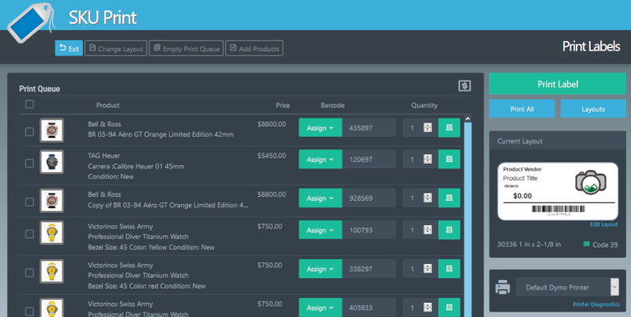Viewport: 631px width, 317px height.
Task: Click the Victorinox Color: Yellow watch thumbnail
Action: coord(51,232)
